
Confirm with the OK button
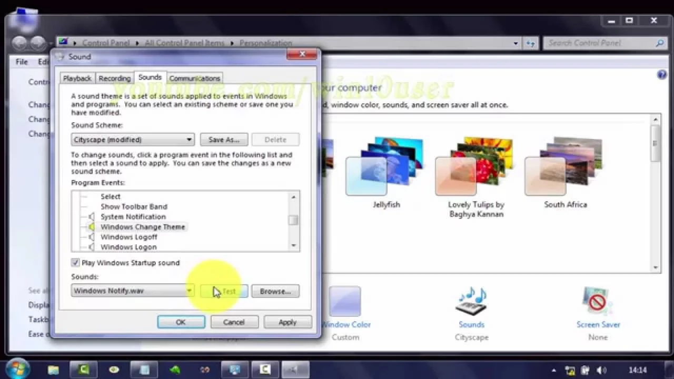coord(181,322)
